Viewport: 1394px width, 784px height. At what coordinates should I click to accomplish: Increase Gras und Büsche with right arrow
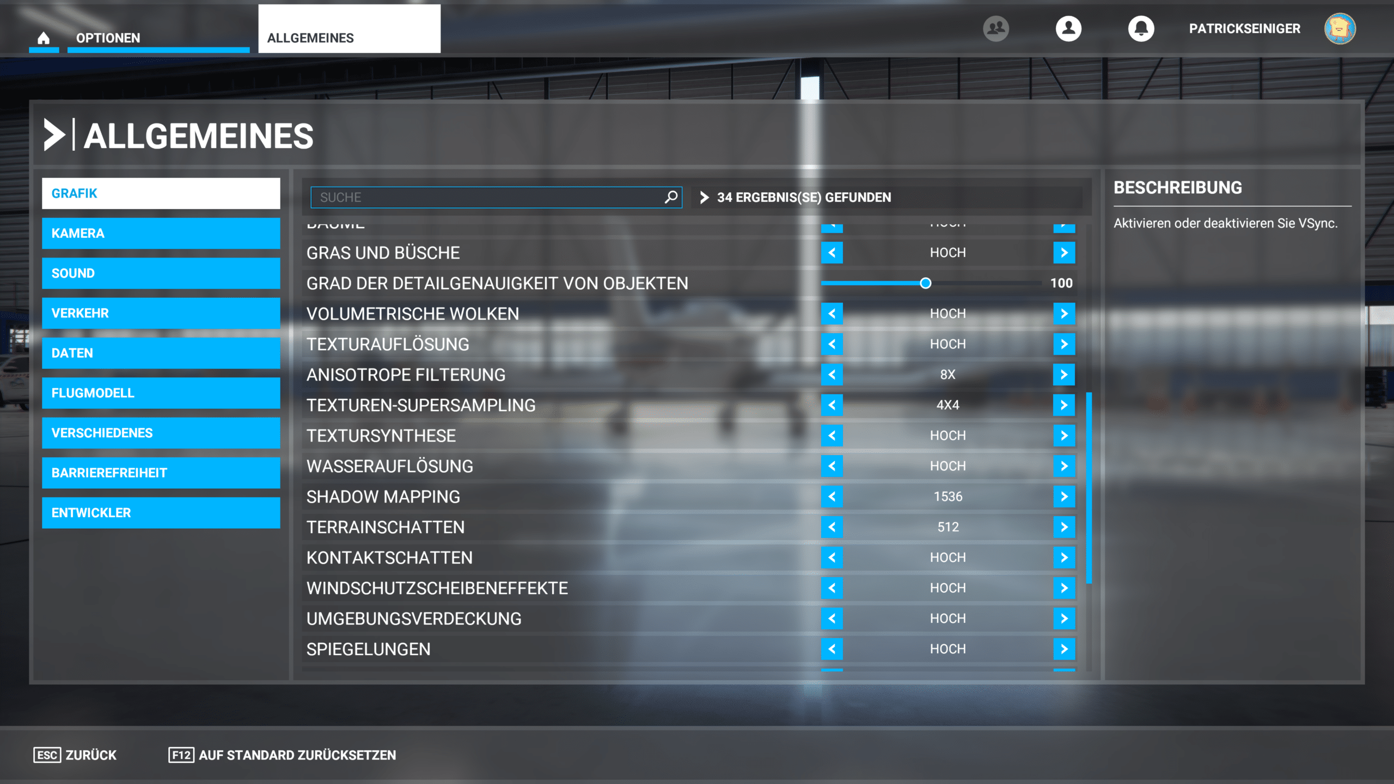1064,253
